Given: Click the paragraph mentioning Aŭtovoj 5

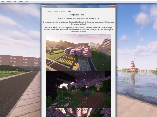Looking at the screenshot, I should pos(78,23).
